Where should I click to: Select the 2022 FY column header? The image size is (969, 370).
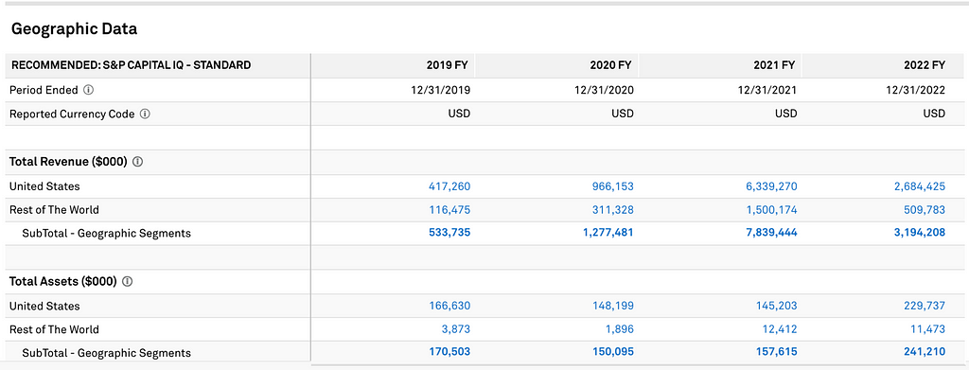click(924, 65)
